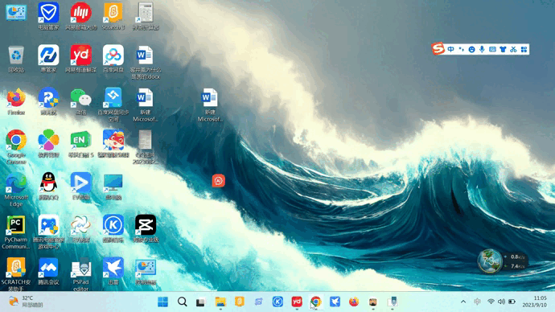Open the Kugou Music K desktop icon
555x312 pixels.
pyautogui.click(x=113, y=225)
